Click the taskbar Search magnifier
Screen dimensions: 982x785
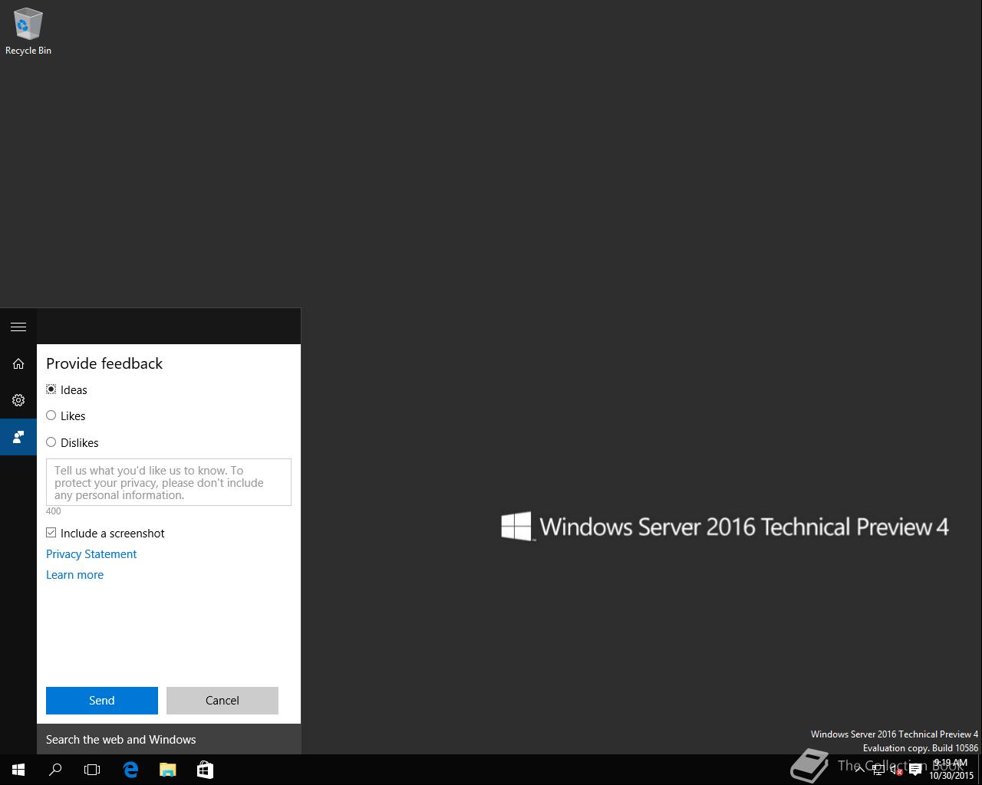coord(55,770)
